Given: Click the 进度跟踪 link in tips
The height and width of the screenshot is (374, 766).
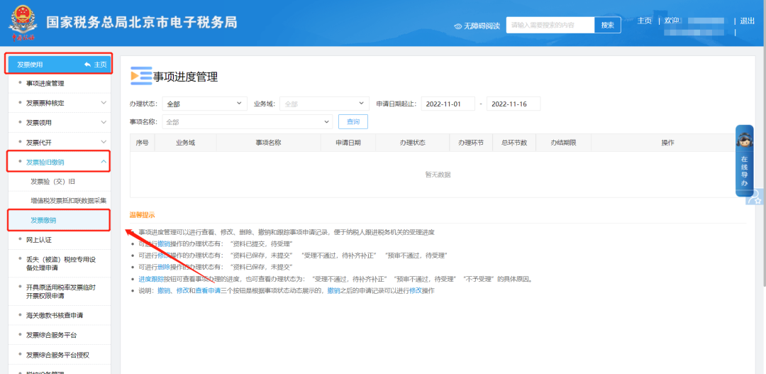Looking at the screenshot, I should (x=150, y=279).
